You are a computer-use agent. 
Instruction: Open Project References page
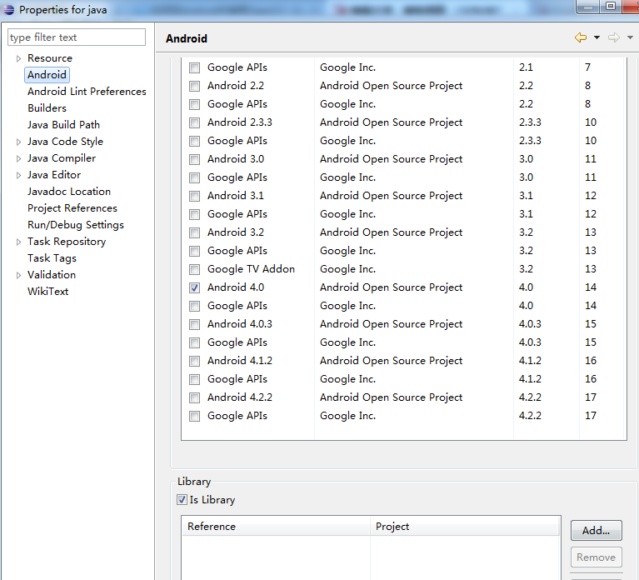pos(72,207)
